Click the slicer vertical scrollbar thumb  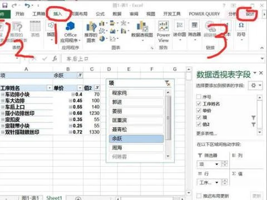coord(168,118)
